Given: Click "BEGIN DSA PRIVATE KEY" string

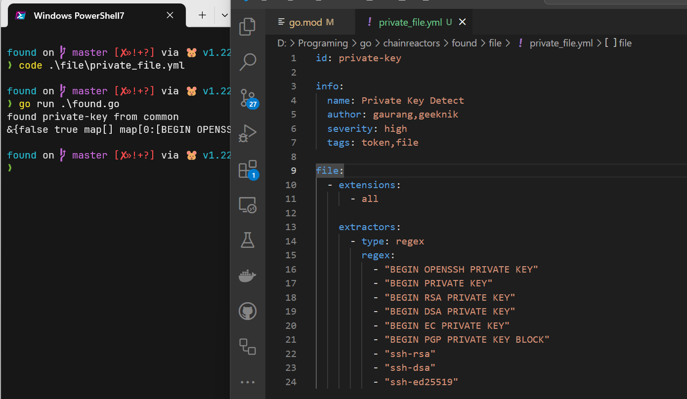Looking at the screenshot, I should (x=450, y=312).
